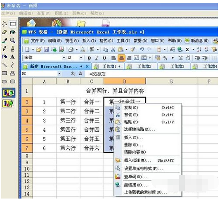Viewport: 222px width, 201px height.
Task: Choose the Ellipse shape tool
Action: pos(5,81)
